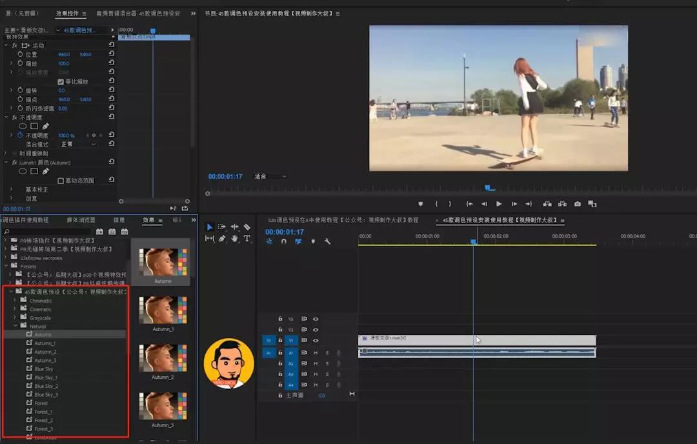
Task: Solo audio track A2
Action: point(327,363)
